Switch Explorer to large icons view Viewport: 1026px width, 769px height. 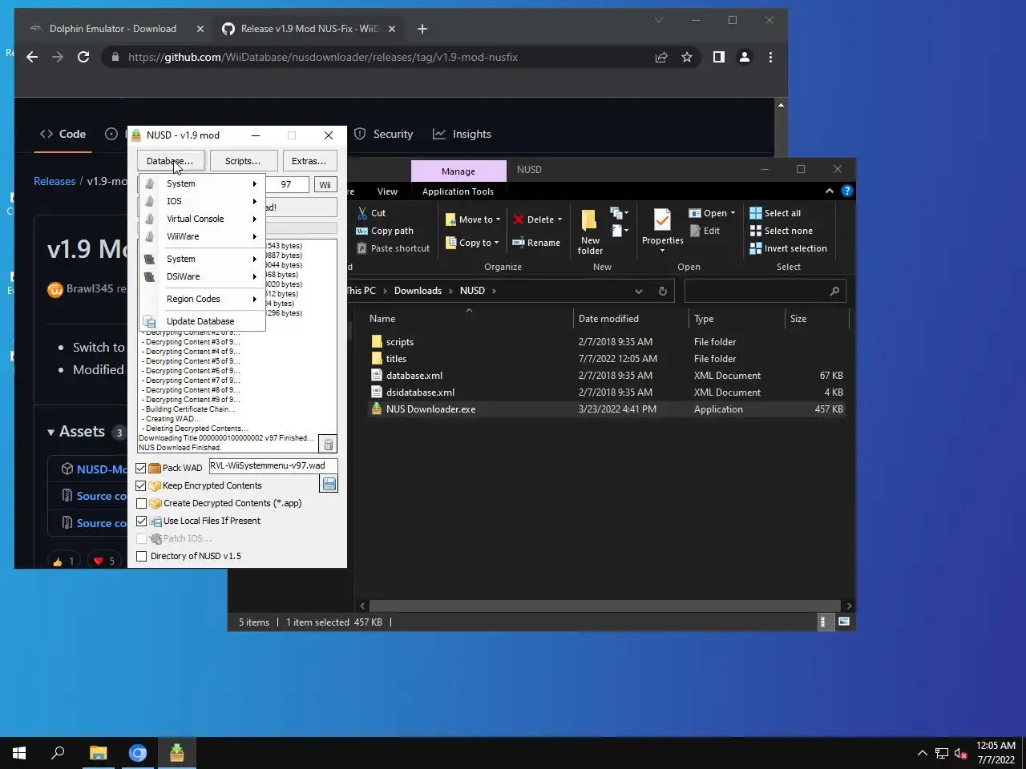click(844, 622)
